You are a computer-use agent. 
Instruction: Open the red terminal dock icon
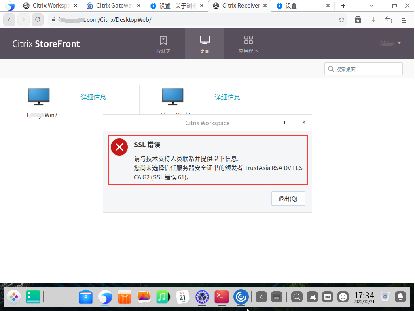(222, 297)
